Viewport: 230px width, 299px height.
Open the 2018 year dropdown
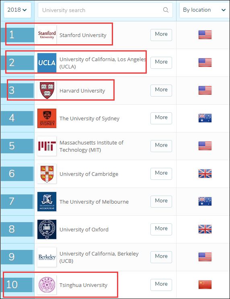17,10
